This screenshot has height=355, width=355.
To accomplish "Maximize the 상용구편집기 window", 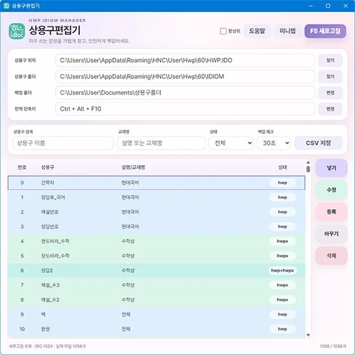I will tap(328, 6).
